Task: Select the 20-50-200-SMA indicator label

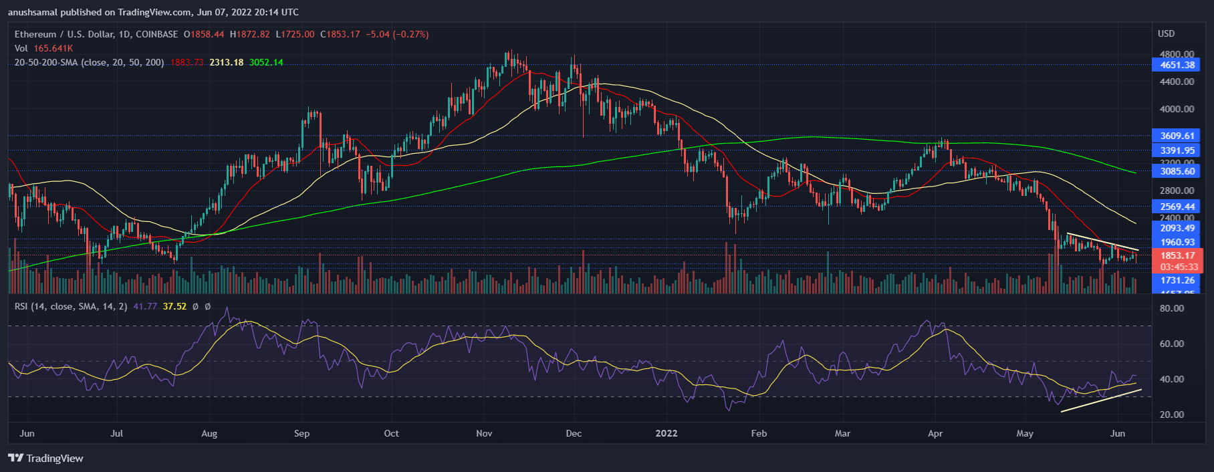Action: coord(90,62)
